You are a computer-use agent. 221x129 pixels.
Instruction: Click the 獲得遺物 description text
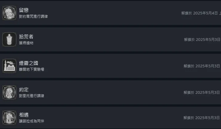click(26, 43)
